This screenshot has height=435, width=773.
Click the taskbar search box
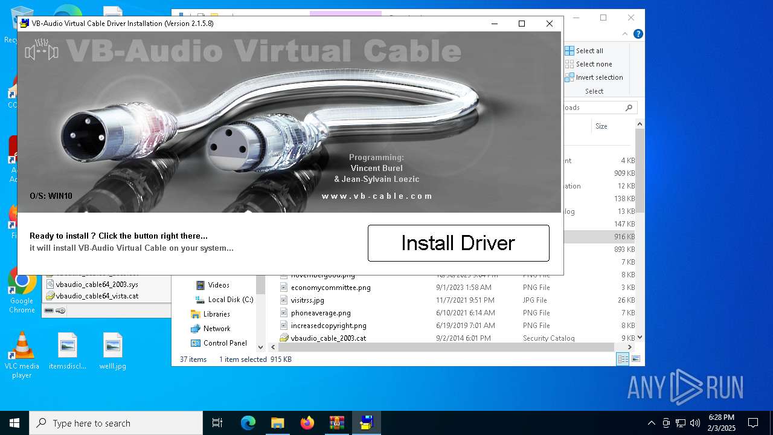pos(116,423)
